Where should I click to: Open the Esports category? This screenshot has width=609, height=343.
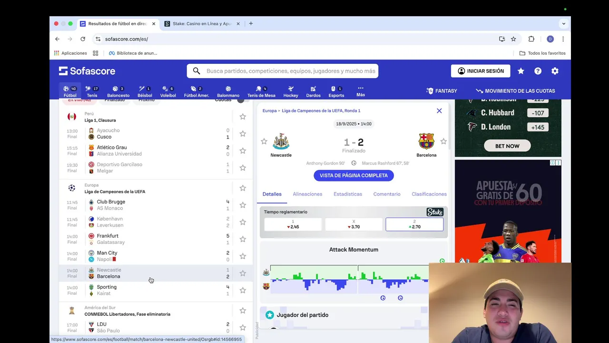point(336,91)
